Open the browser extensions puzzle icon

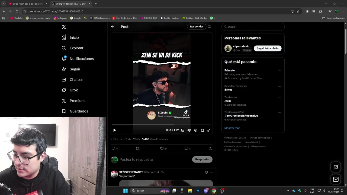[x=320, y=11]
